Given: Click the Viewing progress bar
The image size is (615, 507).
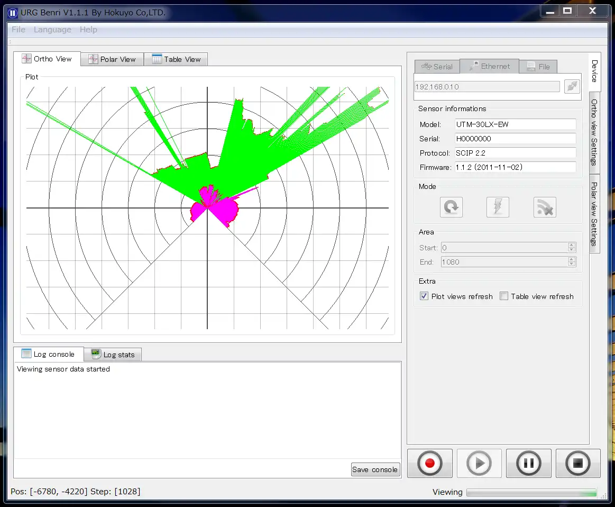Looking at the screenshot, I should 532,493.
